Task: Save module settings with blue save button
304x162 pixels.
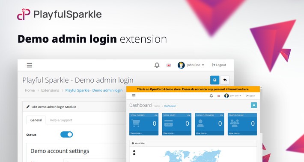Action: point(215,80)
